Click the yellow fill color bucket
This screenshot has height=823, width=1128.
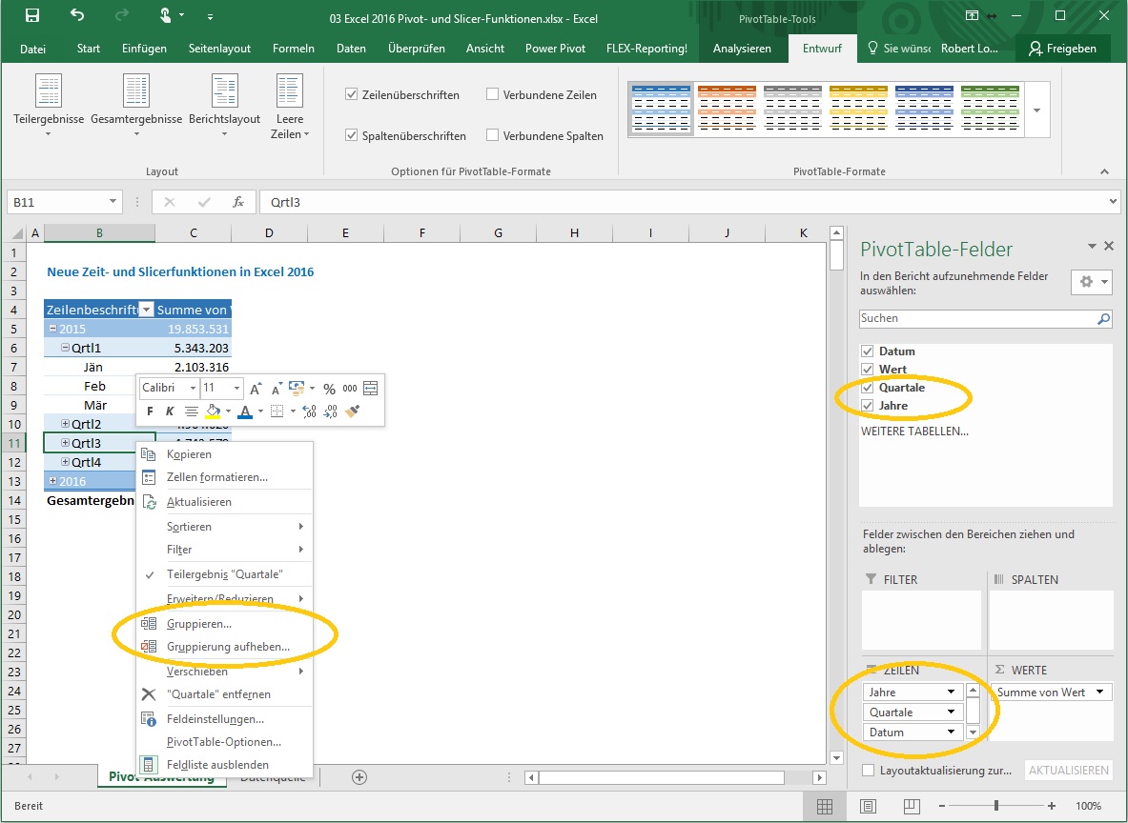[213, 411]
